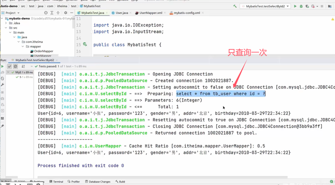This screenshot has width=335, height=185.
Task: Toggle Show Ignored tests button
Action: pyautogui.click(x=15, y=67)
